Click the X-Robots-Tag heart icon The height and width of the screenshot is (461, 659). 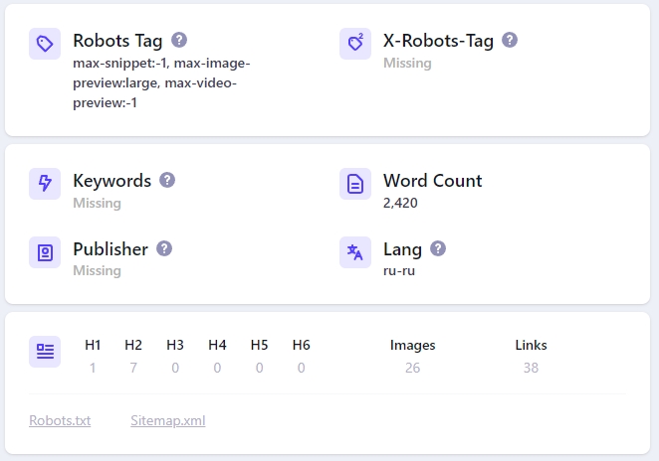(355, 44)
